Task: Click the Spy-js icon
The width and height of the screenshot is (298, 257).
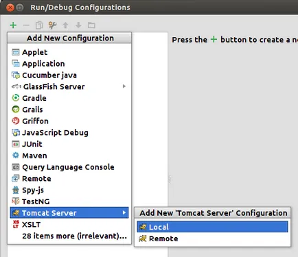Action: 16,190
